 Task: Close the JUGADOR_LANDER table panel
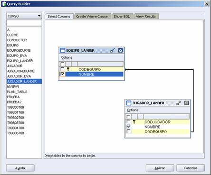(x=187, y=103)
